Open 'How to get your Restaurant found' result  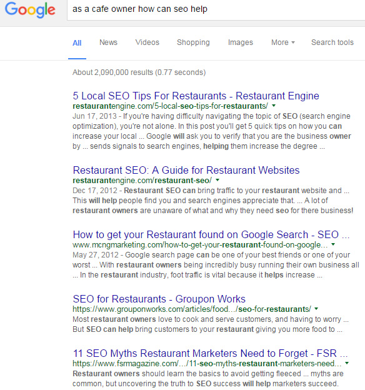tap(211, 234)
